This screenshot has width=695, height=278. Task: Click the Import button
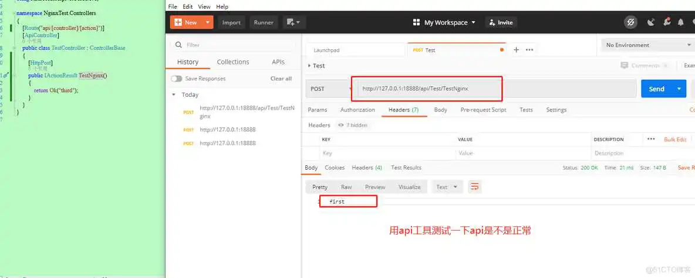point(231,22)
